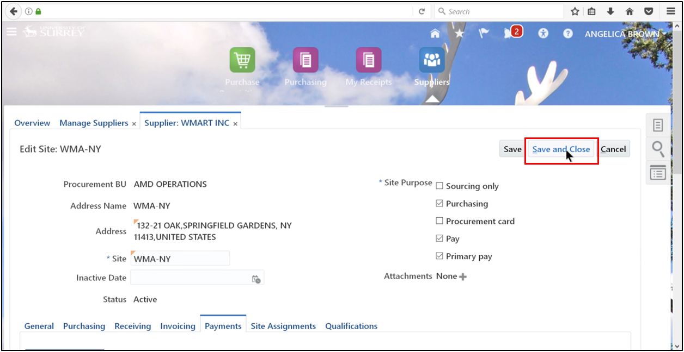Open the Suppliers work area icon

coord(431,60)
